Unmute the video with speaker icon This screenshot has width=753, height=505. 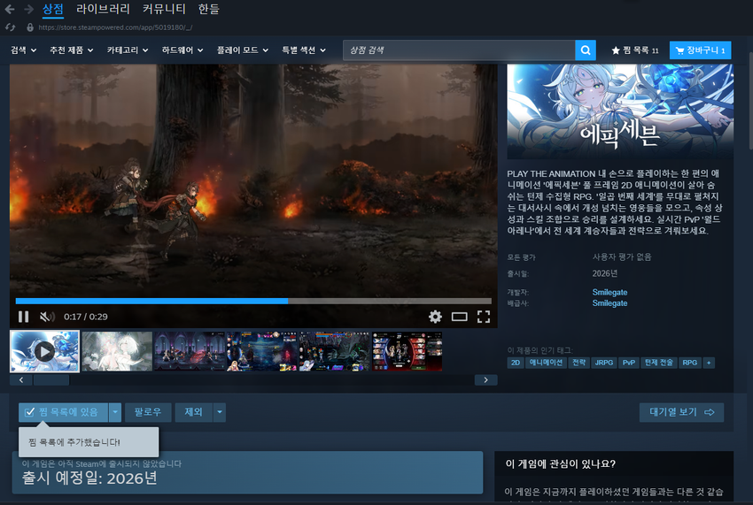coord(47,317)
